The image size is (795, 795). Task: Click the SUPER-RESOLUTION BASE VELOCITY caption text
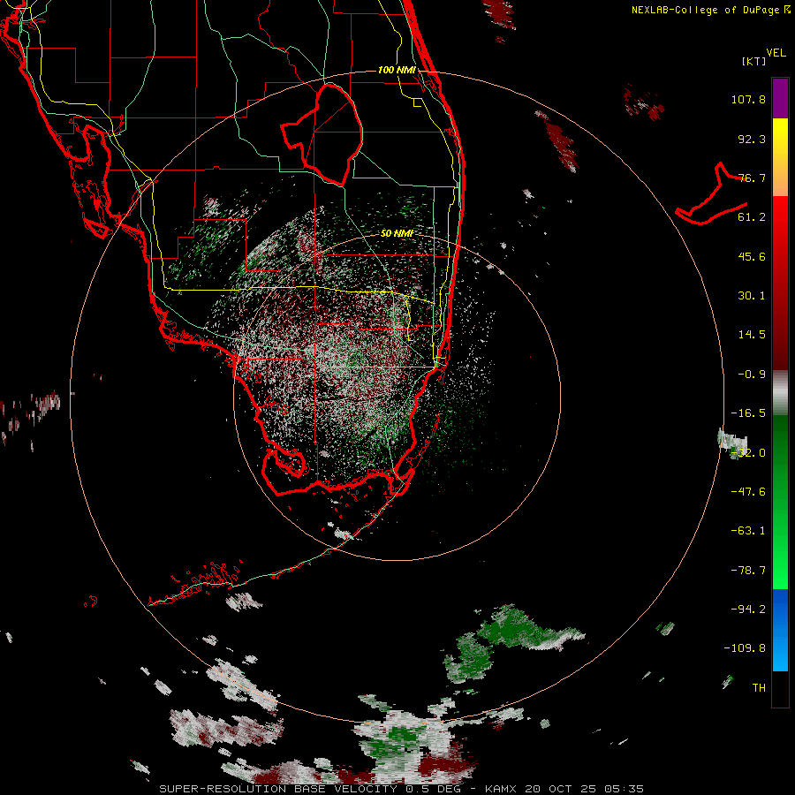(x=278, y=789)
